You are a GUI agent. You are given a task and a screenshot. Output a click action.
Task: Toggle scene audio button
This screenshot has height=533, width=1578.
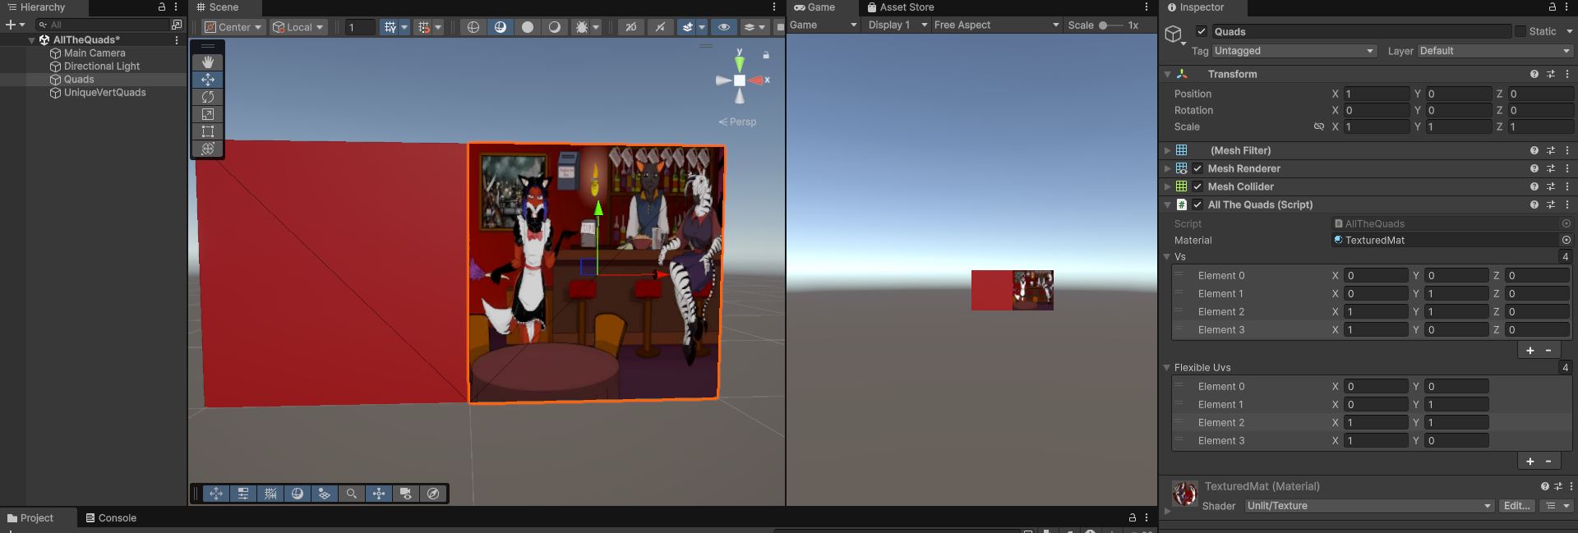click(660, 27)
